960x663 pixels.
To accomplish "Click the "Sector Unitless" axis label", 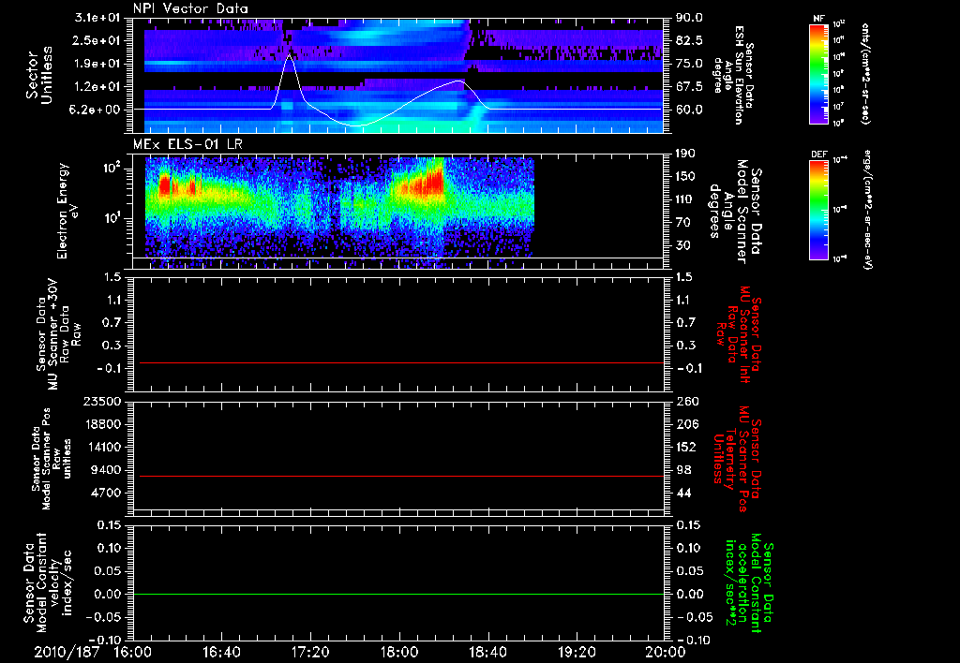I will tap(39, 75).
